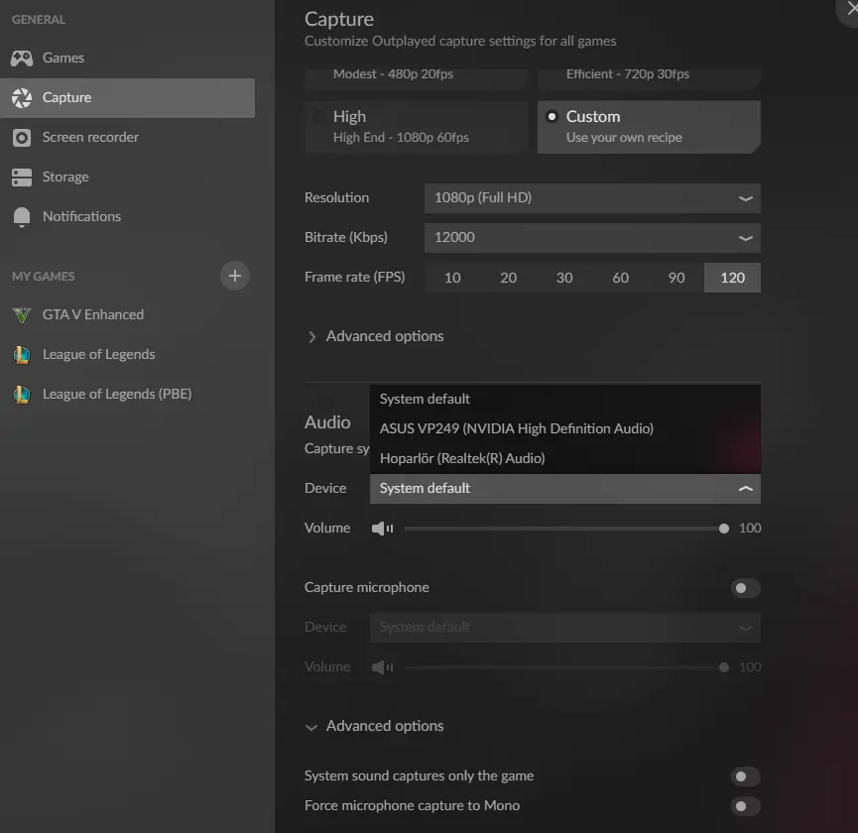Set frame rate to 60 FPS
The height and width of the screenshot is (833, 858).
click(621, 278)
